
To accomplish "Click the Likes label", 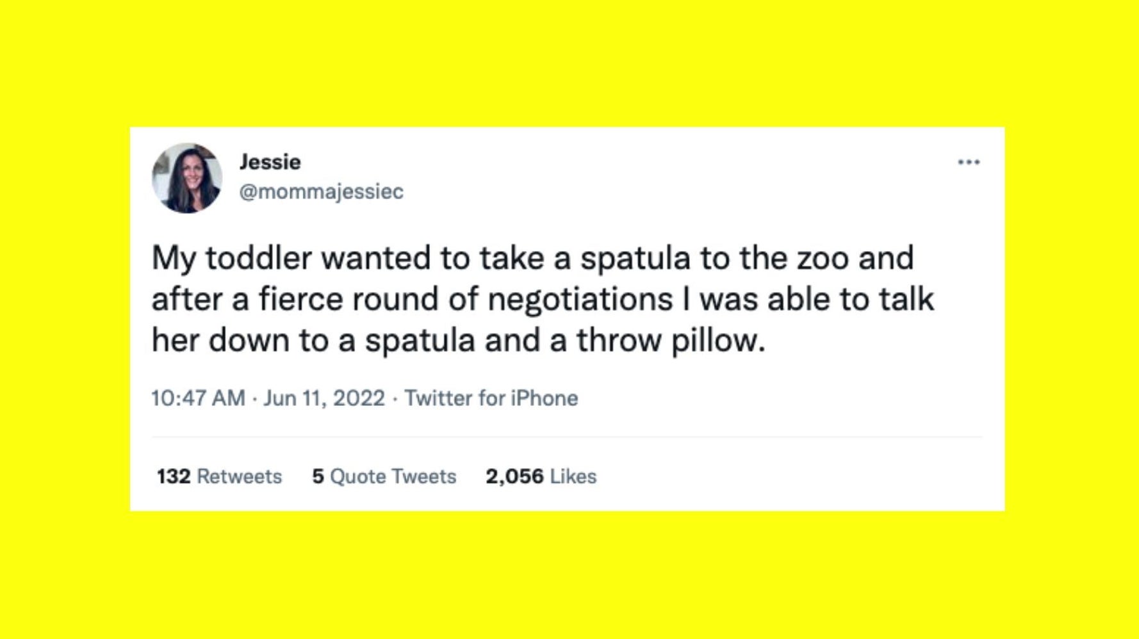I will coord(572,476).
